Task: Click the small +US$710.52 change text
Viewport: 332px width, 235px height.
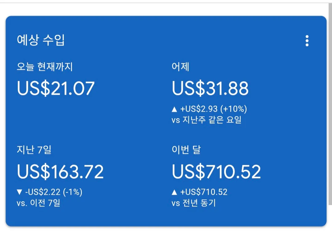Action: tap(204, 193)
